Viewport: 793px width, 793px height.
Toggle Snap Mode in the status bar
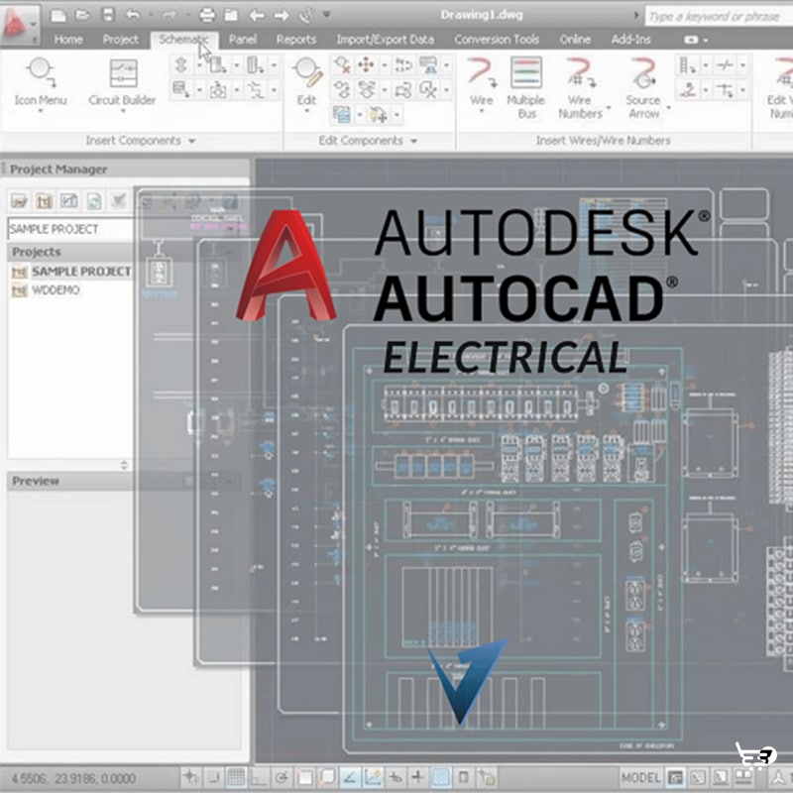pyautogui.click(x=213, y=777)
